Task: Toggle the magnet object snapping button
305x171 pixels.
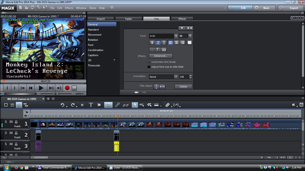Action: 109,105
